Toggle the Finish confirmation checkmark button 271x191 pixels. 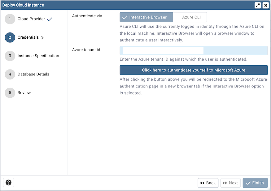coord(248,183)
